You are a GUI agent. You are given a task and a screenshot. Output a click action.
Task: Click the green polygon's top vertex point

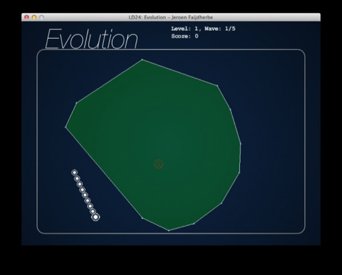point(142,60)
